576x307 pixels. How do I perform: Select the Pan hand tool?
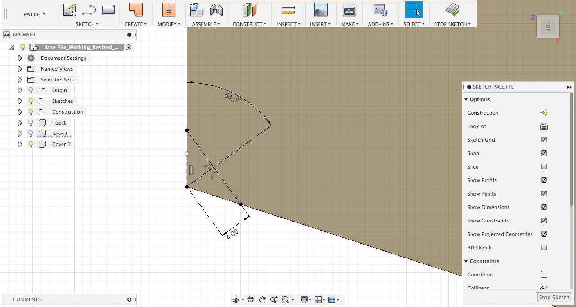tap(262, 300)
